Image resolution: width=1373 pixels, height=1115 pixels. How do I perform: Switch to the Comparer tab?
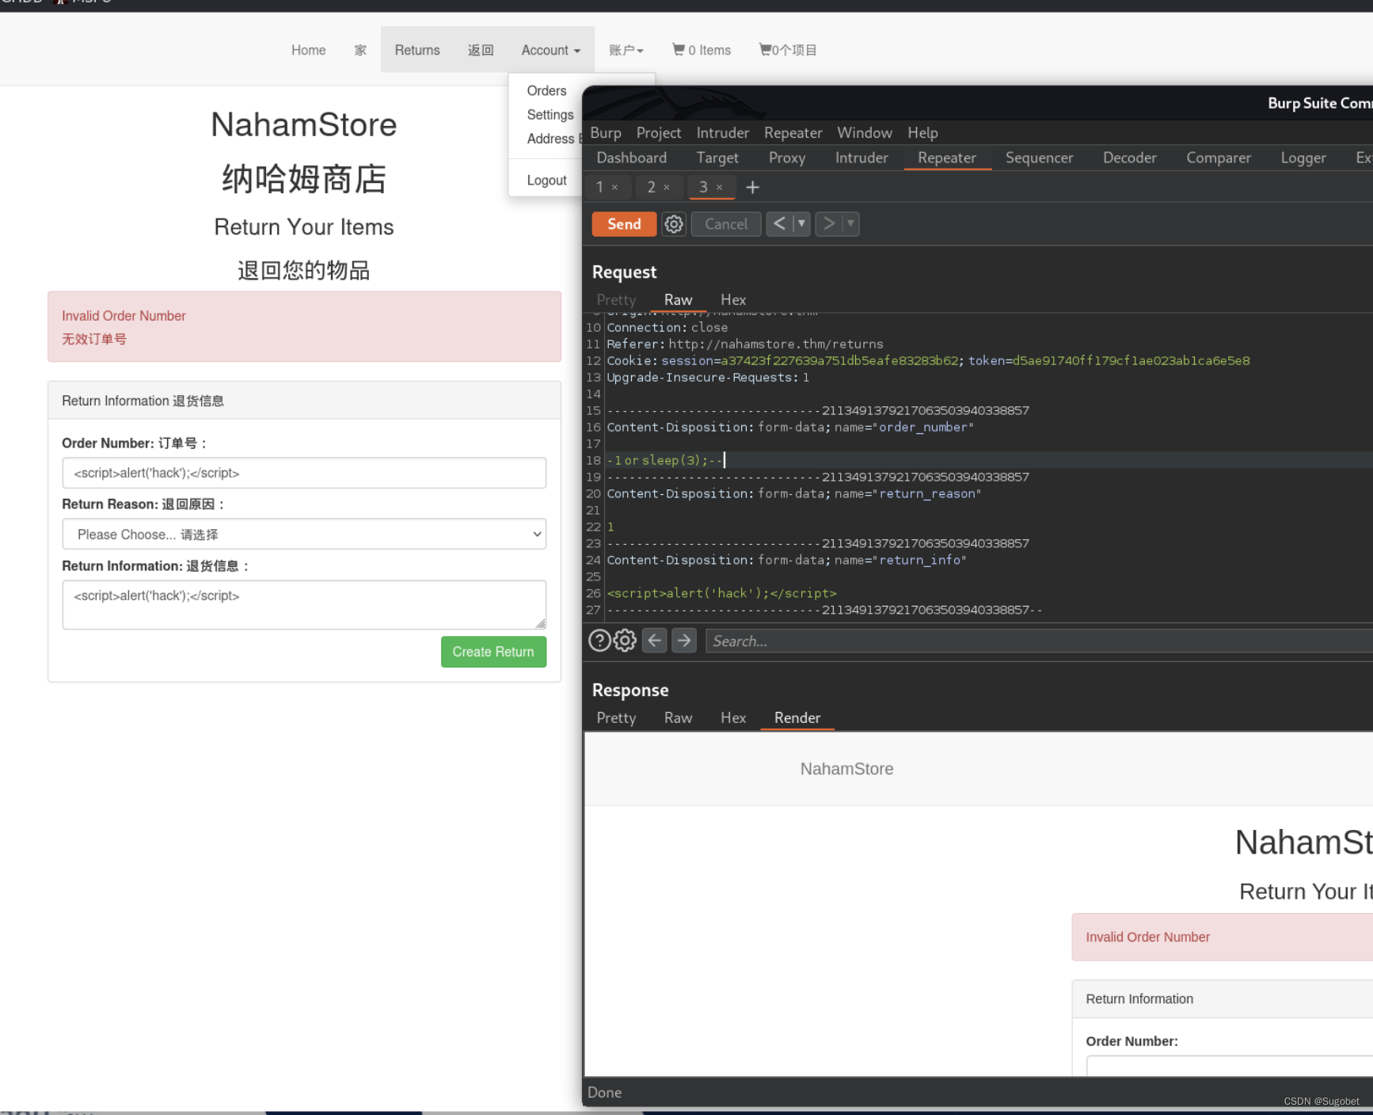click(x=1219, y=158)
